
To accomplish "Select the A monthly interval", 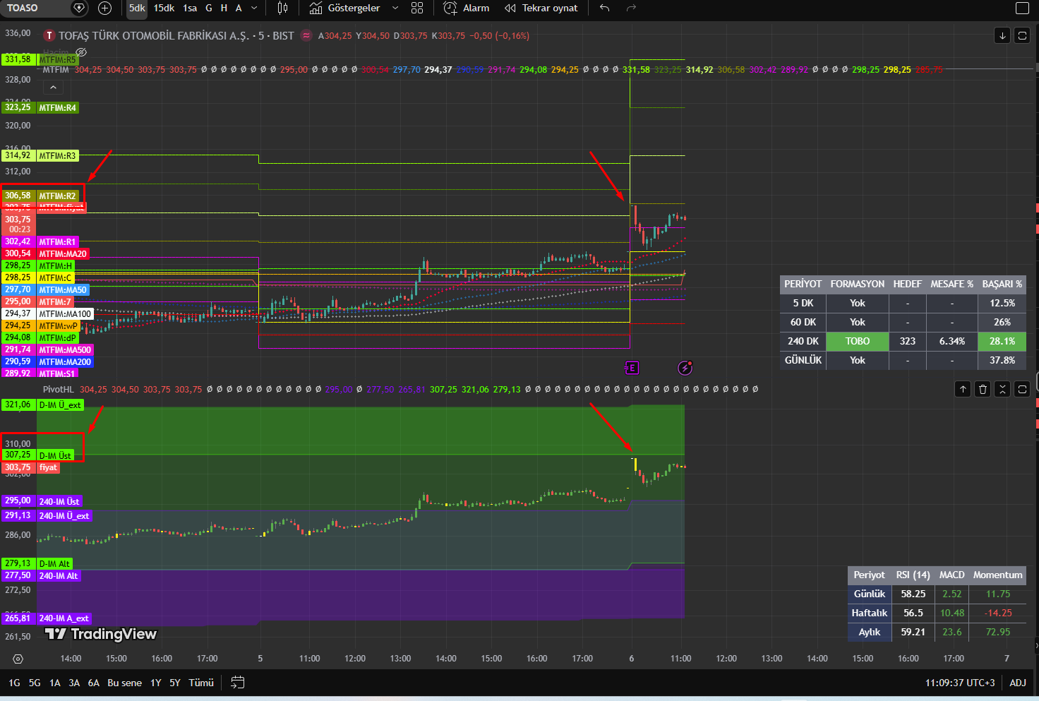I will click(239, 8).
